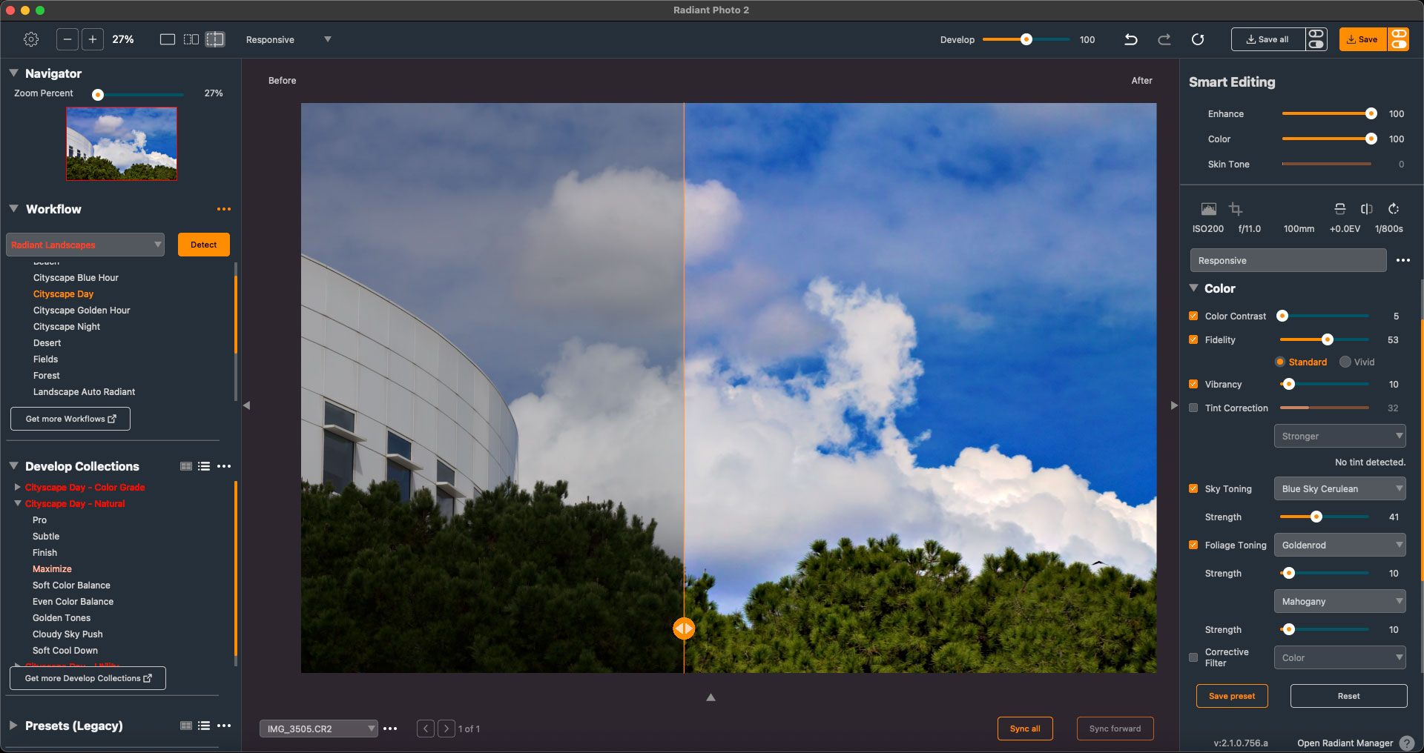Open the settings gear icon

click(x=31, y=39)
